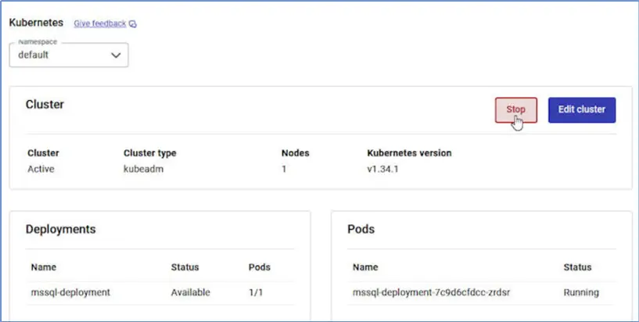Click the Pods panel heading

point(361,229)
